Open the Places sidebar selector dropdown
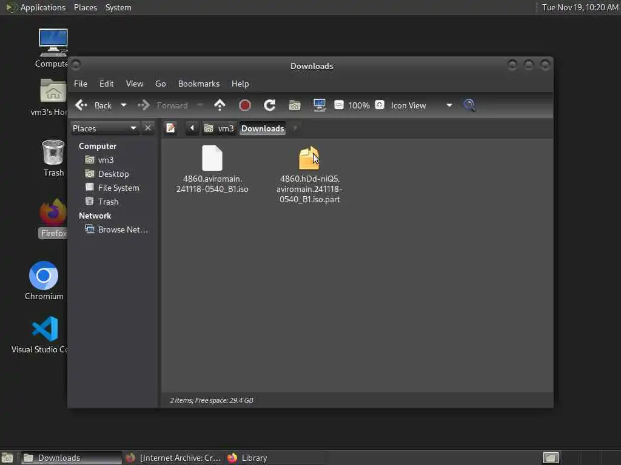 click(104, 128)
